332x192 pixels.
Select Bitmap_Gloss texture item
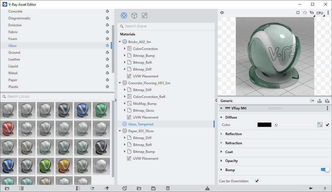click(143, 110)
